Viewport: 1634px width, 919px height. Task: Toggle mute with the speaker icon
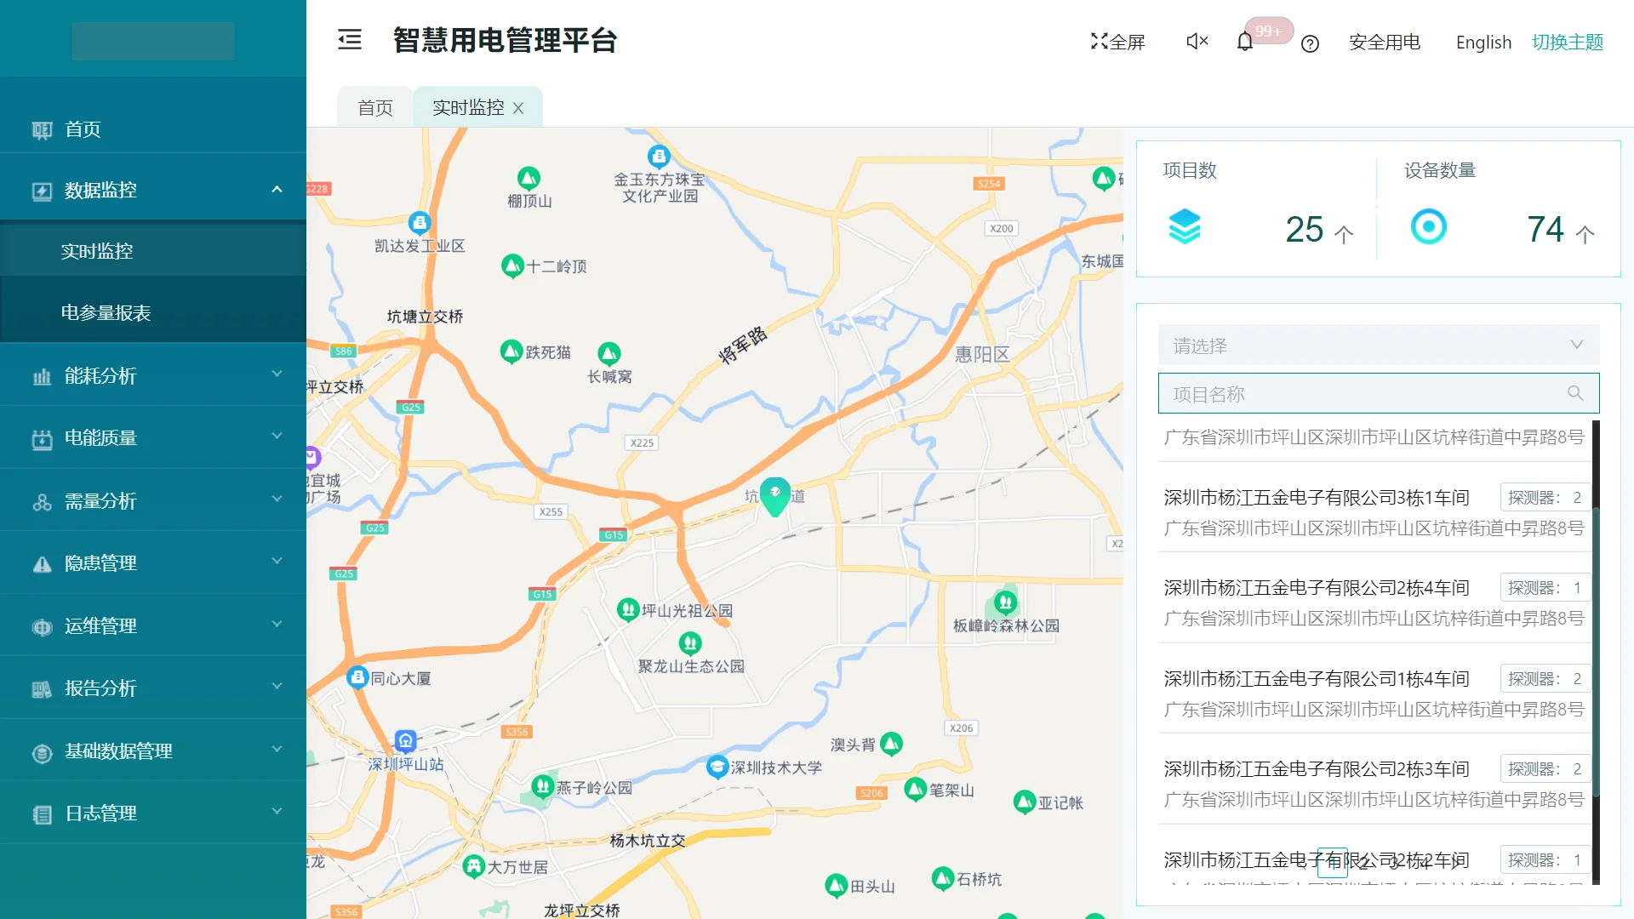[1196, 41]
